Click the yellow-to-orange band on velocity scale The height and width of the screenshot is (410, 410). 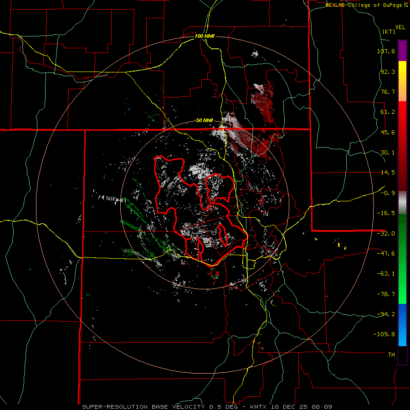402,81
